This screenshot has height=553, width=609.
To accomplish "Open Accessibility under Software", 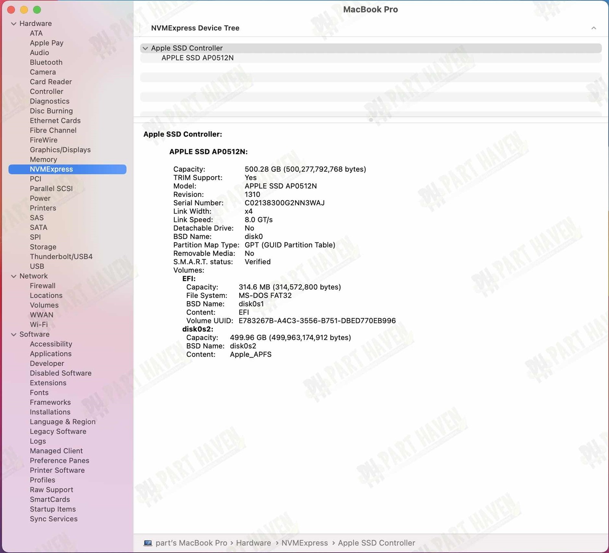I will click(x=51, y=344).
